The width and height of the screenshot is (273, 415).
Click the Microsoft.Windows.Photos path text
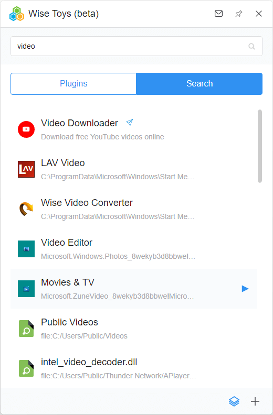tap(118, 256)
